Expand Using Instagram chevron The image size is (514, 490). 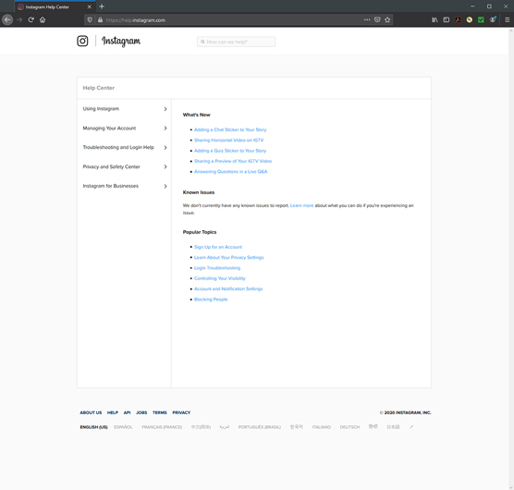tap(165, 109)
